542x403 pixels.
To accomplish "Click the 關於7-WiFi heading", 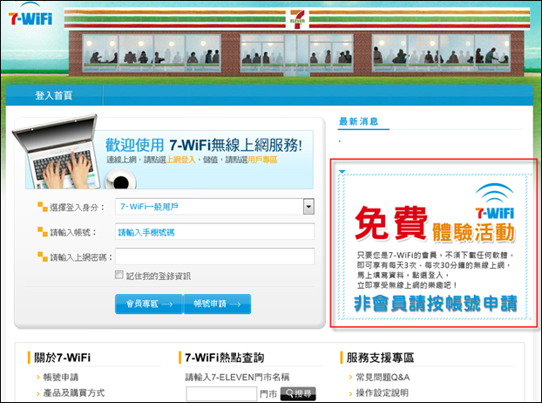I will (62, 358).
